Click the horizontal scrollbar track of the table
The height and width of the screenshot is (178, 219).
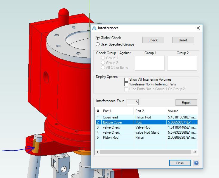click(x=146, y=152)
